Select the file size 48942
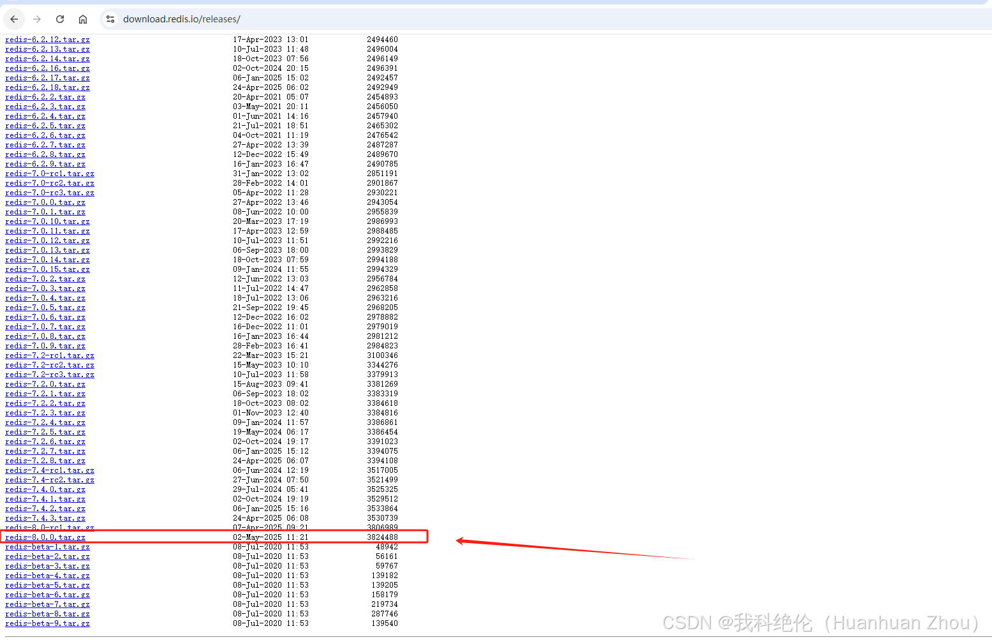992x640 pixels. click(x=387, y=547)
